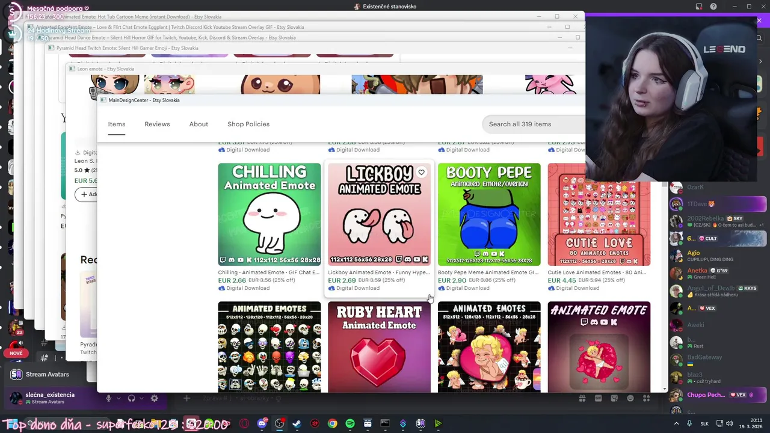Switch to the Shop Policies tab
Viewport: 770px width, 433px height.
(248, 124)
